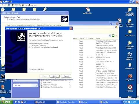Expand the Details panel in the printers sidebar

tap(36, 85)
